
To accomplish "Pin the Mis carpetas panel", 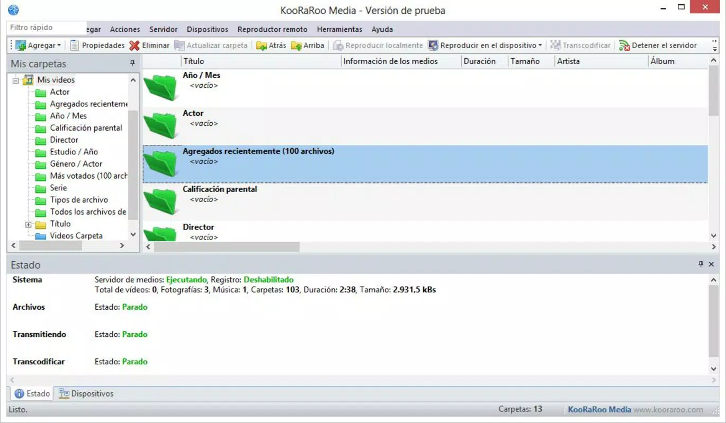I will (x=132, y=63).
